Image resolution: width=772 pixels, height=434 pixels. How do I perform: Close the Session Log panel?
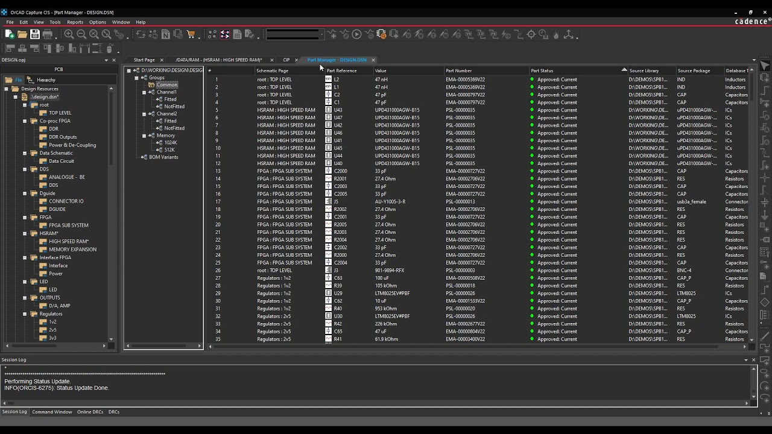(753, 360)
